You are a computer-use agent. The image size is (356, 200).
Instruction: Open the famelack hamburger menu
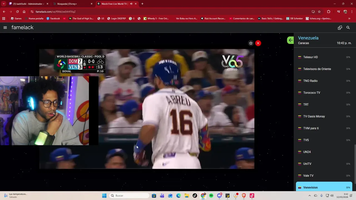point(5,27)
